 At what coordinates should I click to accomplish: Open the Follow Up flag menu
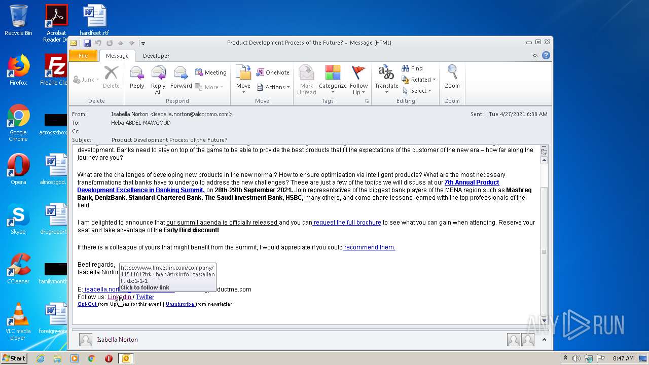point(358,80)
